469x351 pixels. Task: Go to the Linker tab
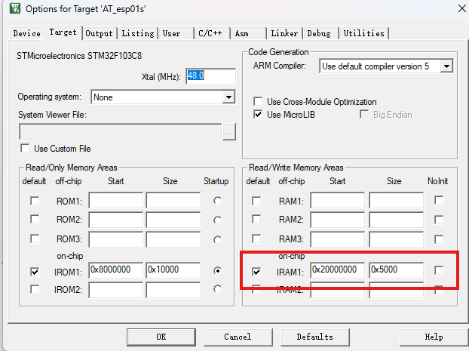coord(284,33)
